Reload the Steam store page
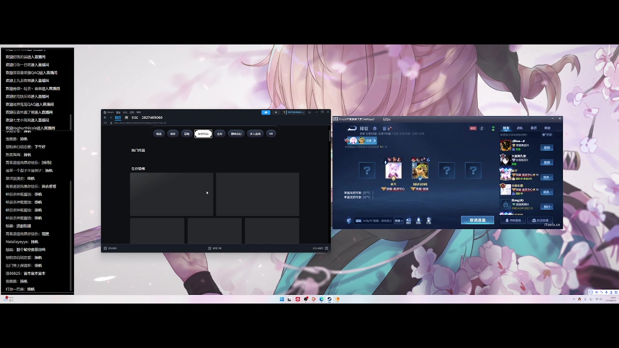619x348 pixels. [x=105, y=123]
